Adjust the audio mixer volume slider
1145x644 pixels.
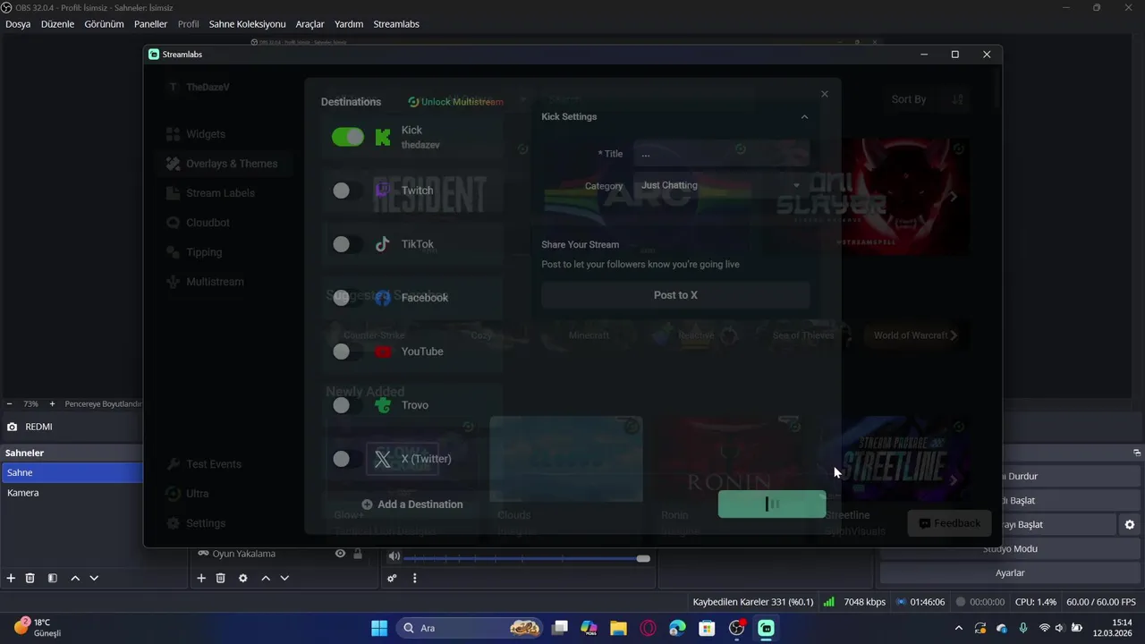click(528, 558)
